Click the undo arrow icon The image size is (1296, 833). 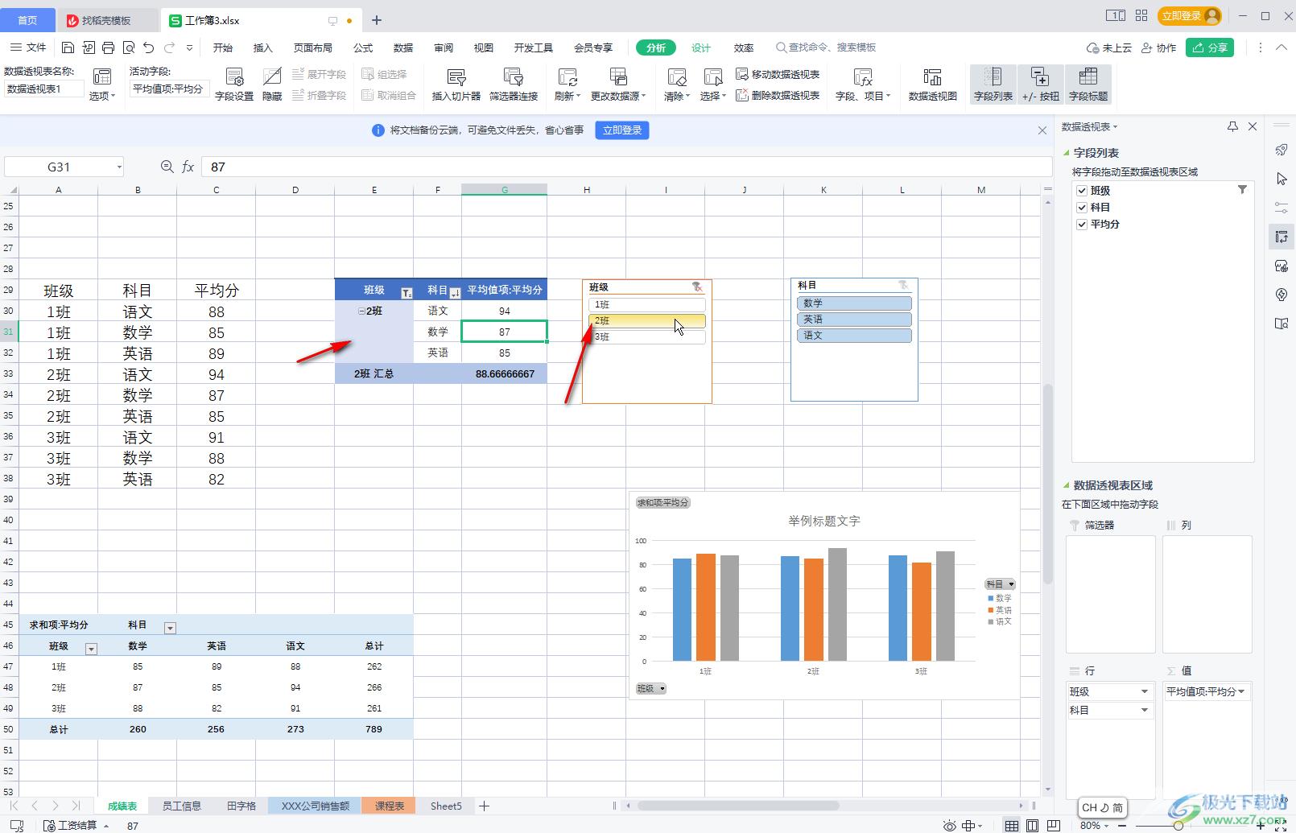(148, 47)
